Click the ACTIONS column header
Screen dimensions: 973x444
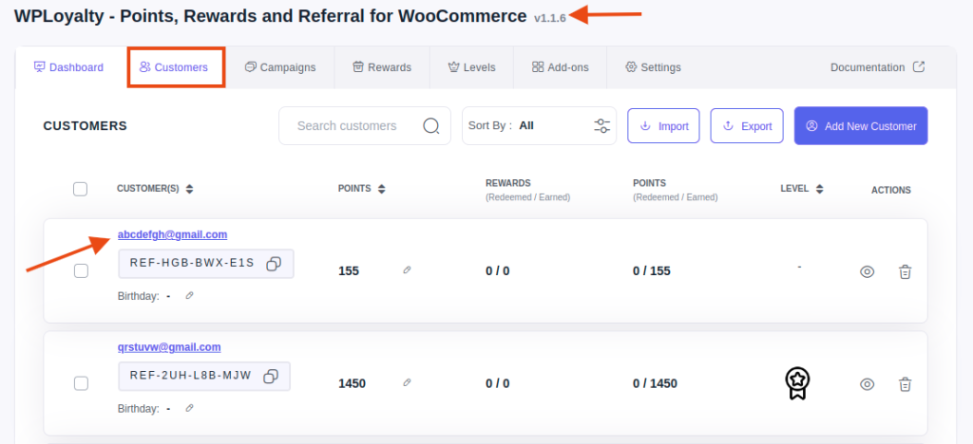click(891, 190)
